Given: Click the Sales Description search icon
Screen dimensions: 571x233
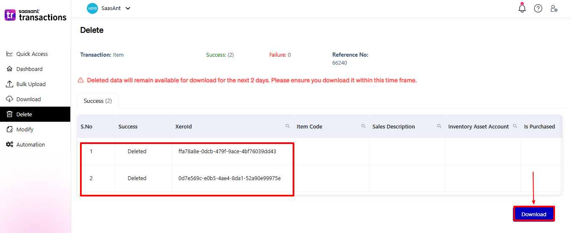Looking at the screenshot, I should (439, 126).
